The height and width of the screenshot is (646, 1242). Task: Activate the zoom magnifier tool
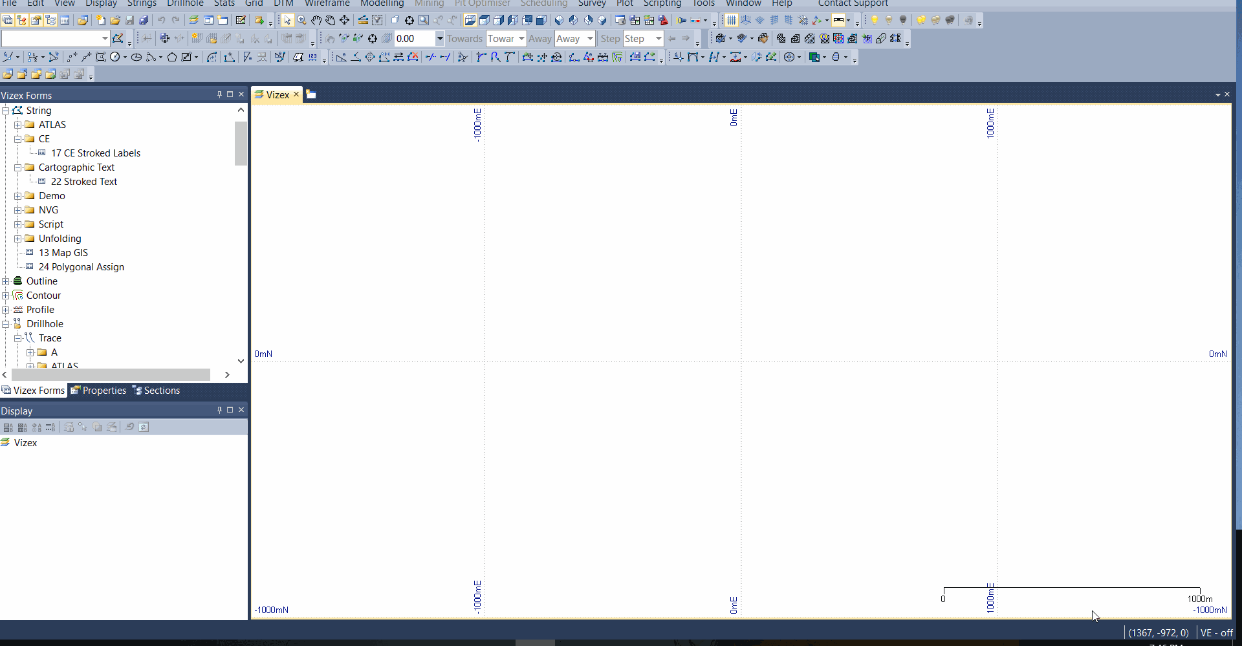[x=301, y=20]
